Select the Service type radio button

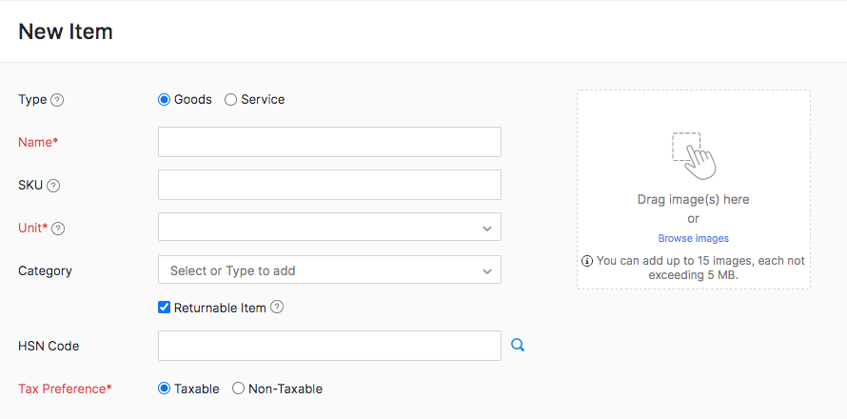tap(230, 100)
